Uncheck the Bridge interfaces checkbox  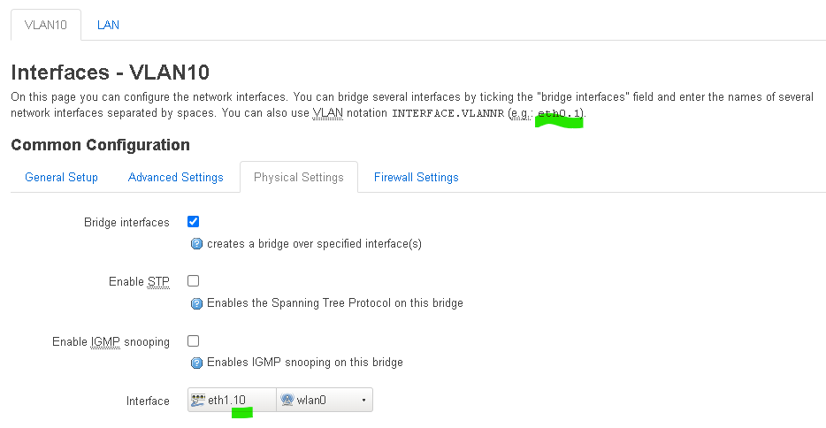pos(194,222)
